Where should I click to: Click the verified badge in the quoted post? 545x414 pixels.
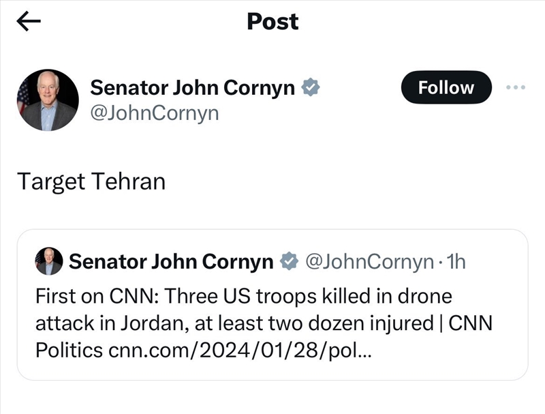(289, 261)
